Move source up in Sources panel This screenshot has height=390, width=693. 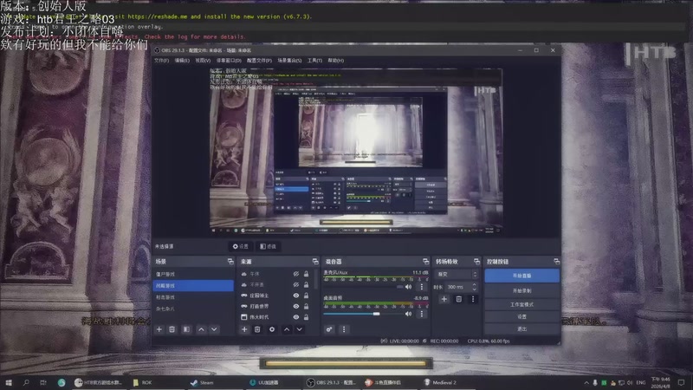287,329
